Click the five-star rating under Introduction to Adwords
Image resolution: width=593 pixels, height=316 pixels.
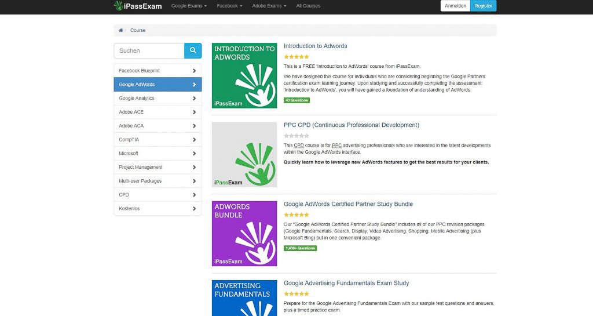click(296, 57)
